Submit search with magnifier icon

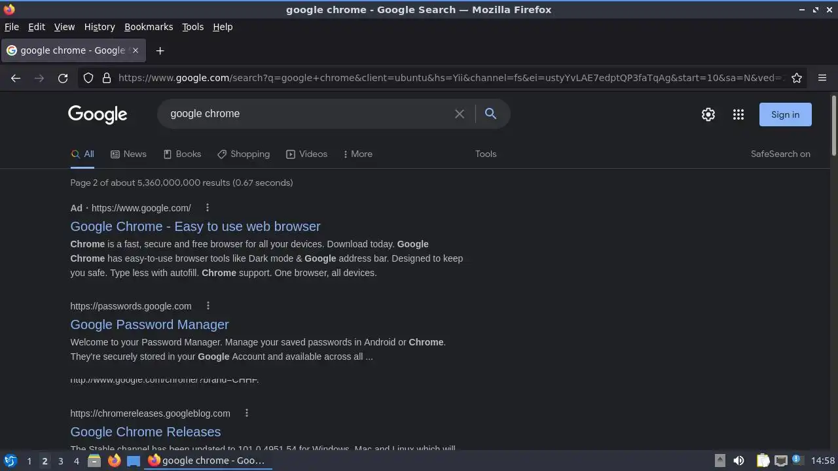pyautogui.click(x=490, y=114)
